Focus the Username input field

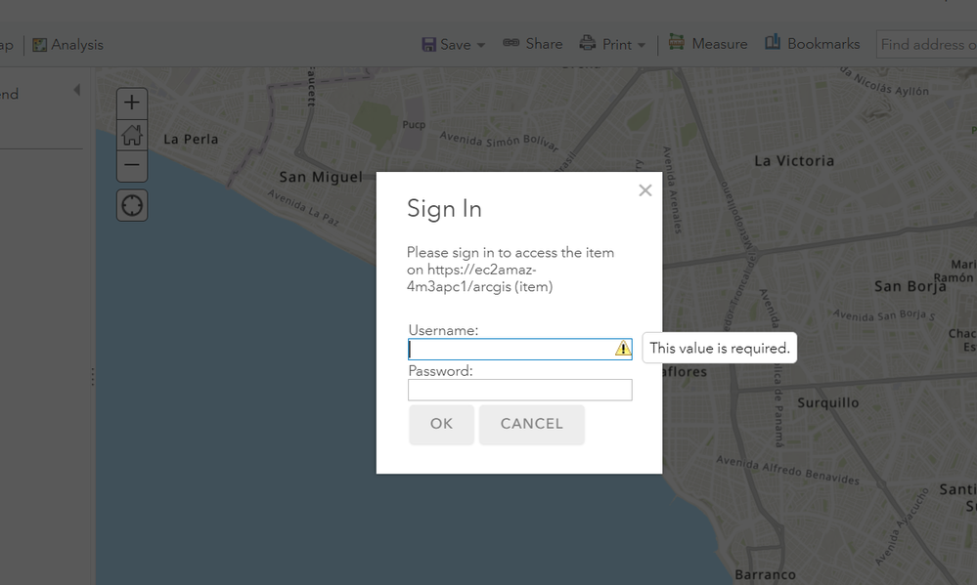tap(511, 349)
